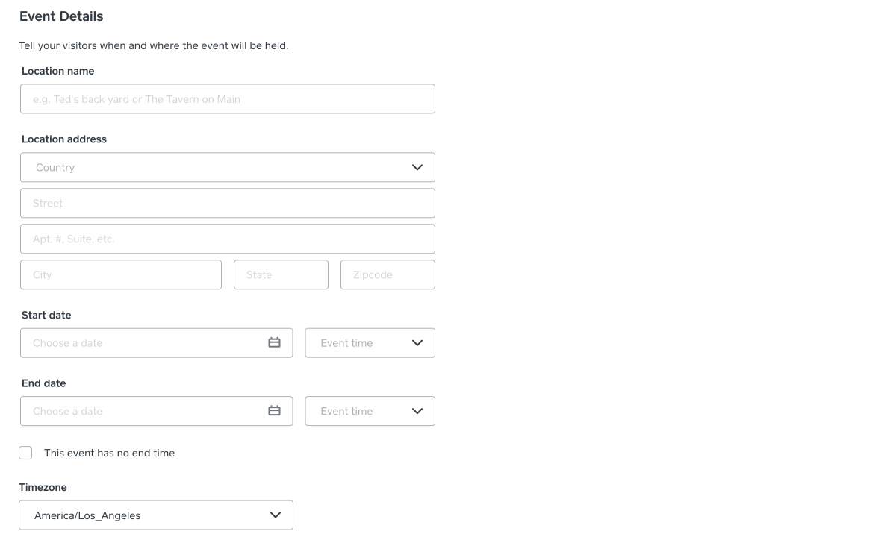Click the City input field
The height and width of the screenshot is (546, 884).
point(121,274)
